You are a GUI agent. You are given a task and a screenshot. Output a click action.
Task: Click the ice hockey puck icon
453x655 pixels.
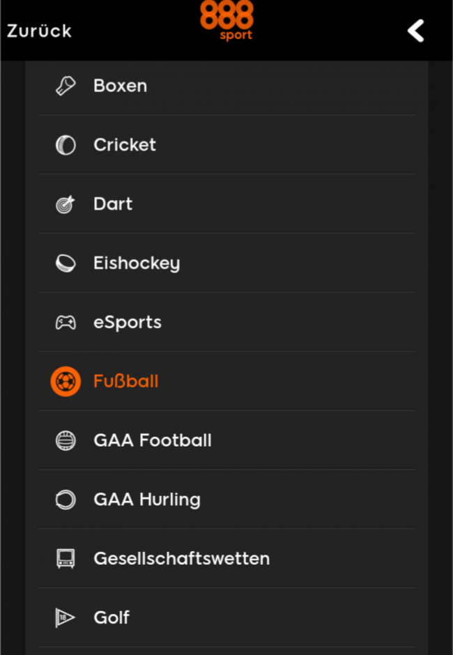pos(66,263)
